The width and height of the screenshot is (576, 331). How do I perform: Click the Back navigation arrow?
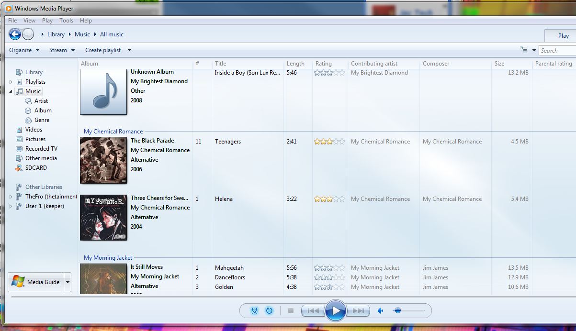15,34
